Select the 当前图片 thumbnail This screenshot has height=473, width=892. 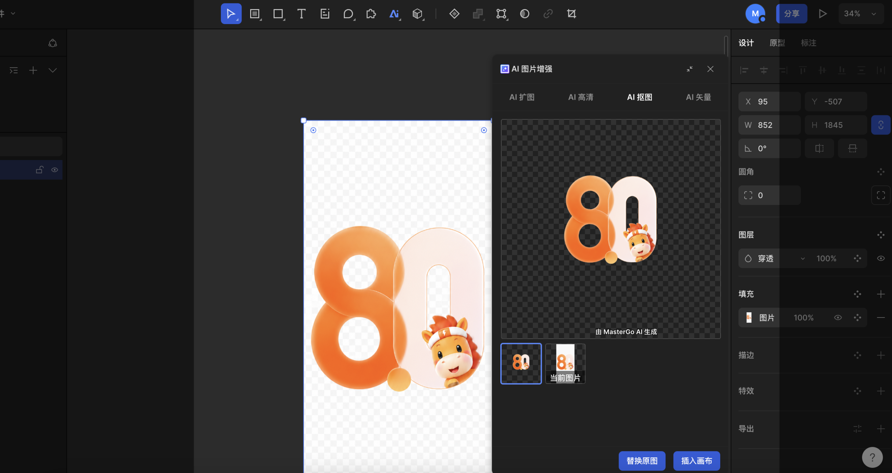565,364
